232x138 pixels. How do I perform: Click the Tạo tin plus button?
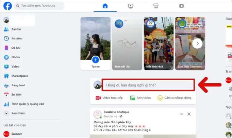pos(95,60)
